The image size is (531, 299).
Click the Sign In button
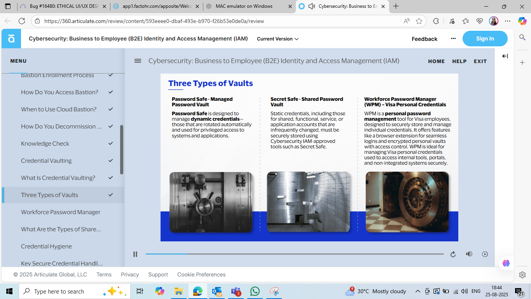pyautogui.click(x=485, y=39)
